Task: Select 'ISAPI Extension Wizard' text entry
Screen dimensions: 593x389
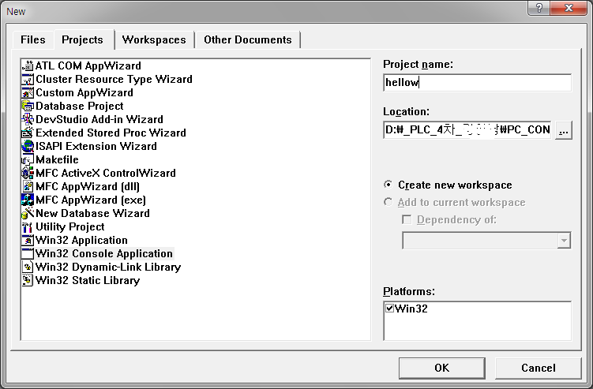Action: coord(96,146)
